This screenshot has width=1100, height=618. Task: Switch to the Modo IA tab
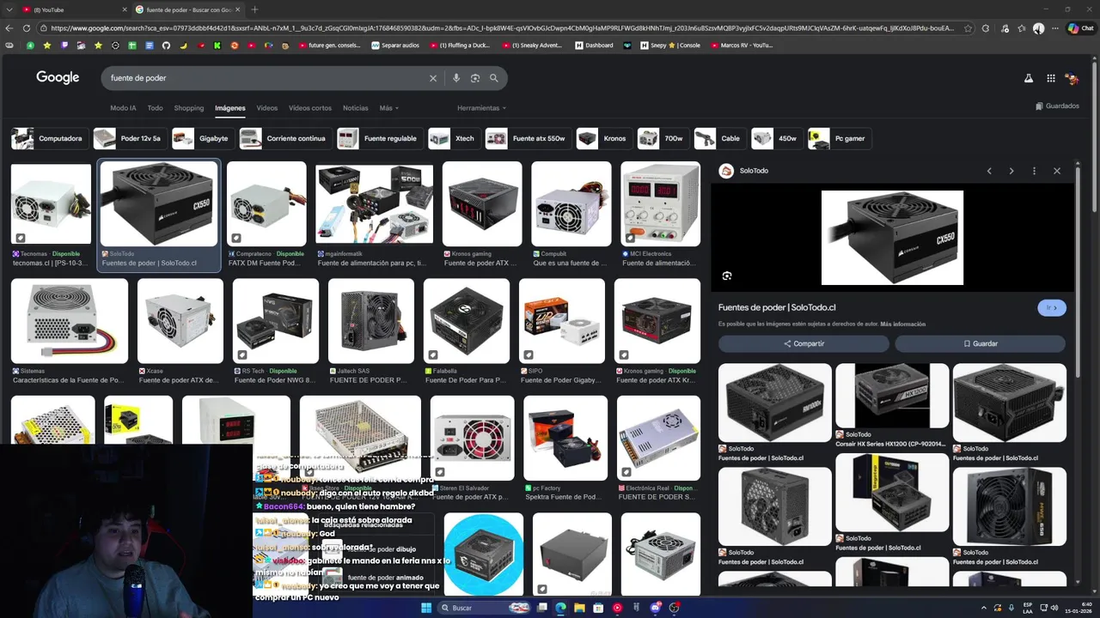(x=123, y=108)
